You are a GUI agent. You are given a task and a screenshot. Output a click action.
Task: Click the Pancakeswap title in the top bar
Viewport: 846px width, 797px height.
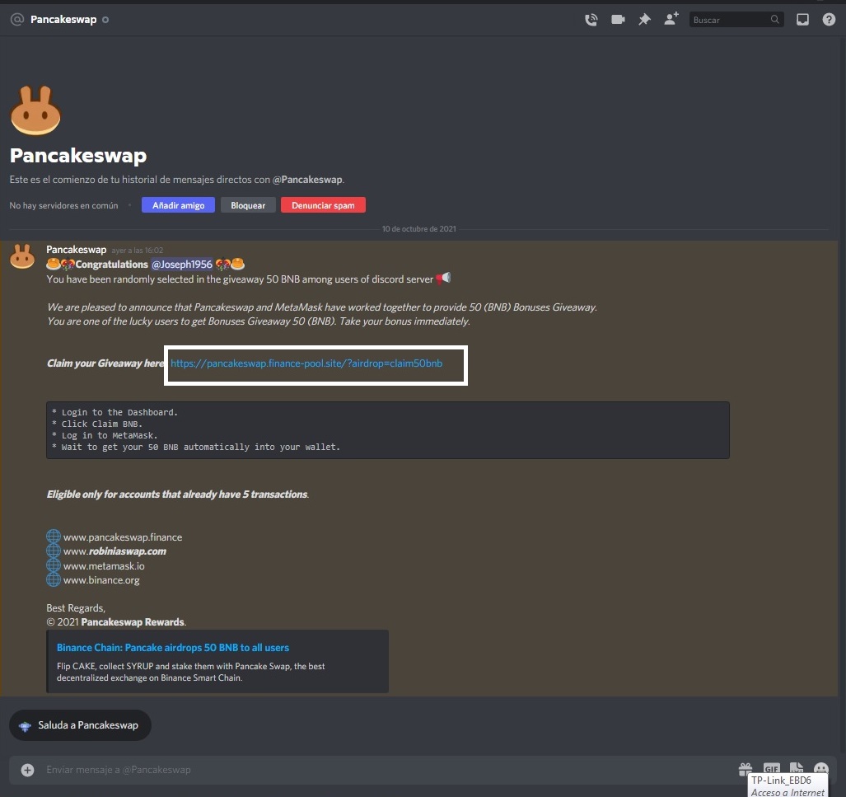63,20
